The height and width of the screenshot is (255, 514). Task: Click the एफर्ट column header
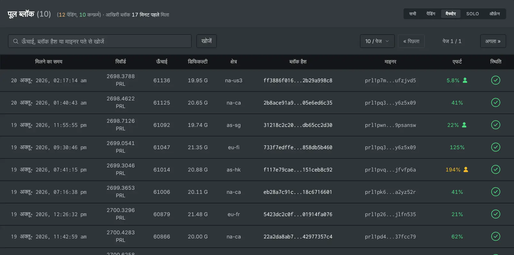tap(457, 62)
